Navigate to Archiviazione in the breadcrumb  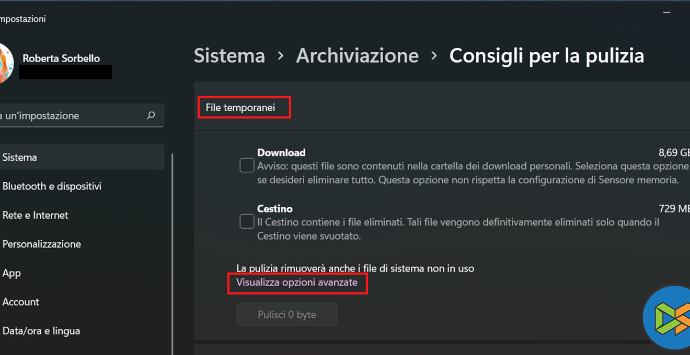(357, 56)
